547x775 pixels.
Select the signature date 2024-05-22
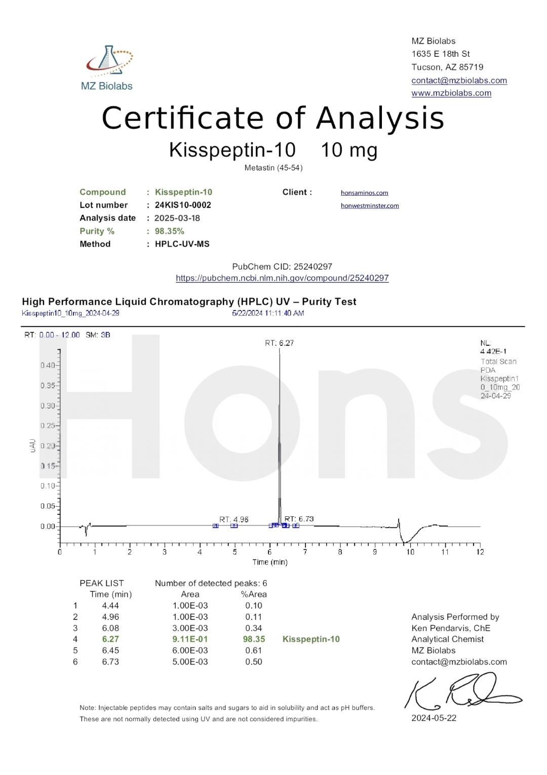click(x=434, y=718)
